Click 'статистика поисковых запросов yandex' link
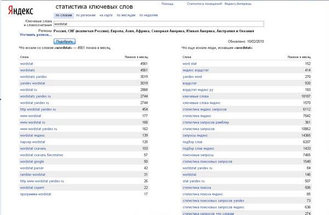This screenshot has width=329, height=215. (213, 201)
